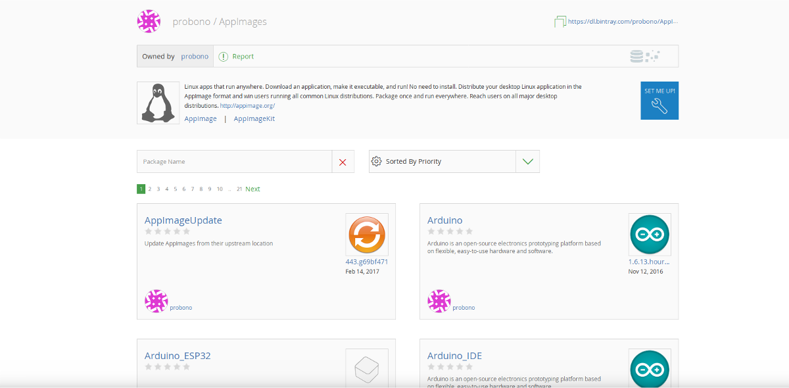Image resolution: width=789 pixels, height=388 pixels.
Task: Open the Sorted By Priority combo box
Action: [454, 162]
